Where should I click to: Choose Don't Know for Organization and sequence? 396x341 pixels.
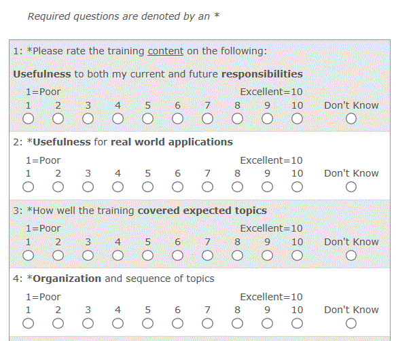(x=351, y=323)
